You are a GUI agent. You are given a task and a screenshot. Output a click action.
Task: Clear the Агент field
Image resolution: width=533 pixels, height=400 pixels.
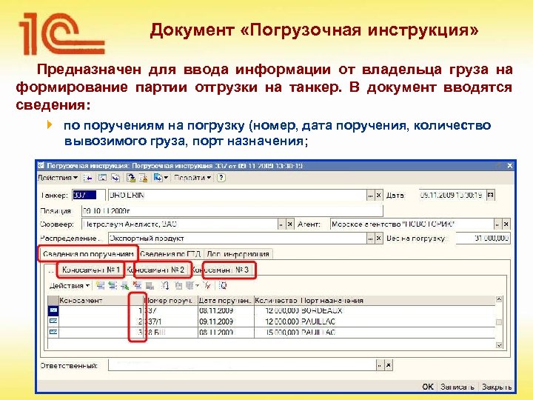click(x=506, y=224)
